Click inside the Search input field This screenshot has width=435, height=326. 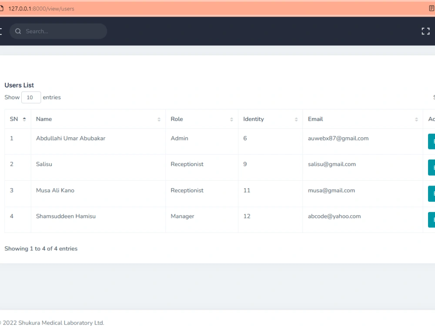pyautogui.click(x=61, y=31)
